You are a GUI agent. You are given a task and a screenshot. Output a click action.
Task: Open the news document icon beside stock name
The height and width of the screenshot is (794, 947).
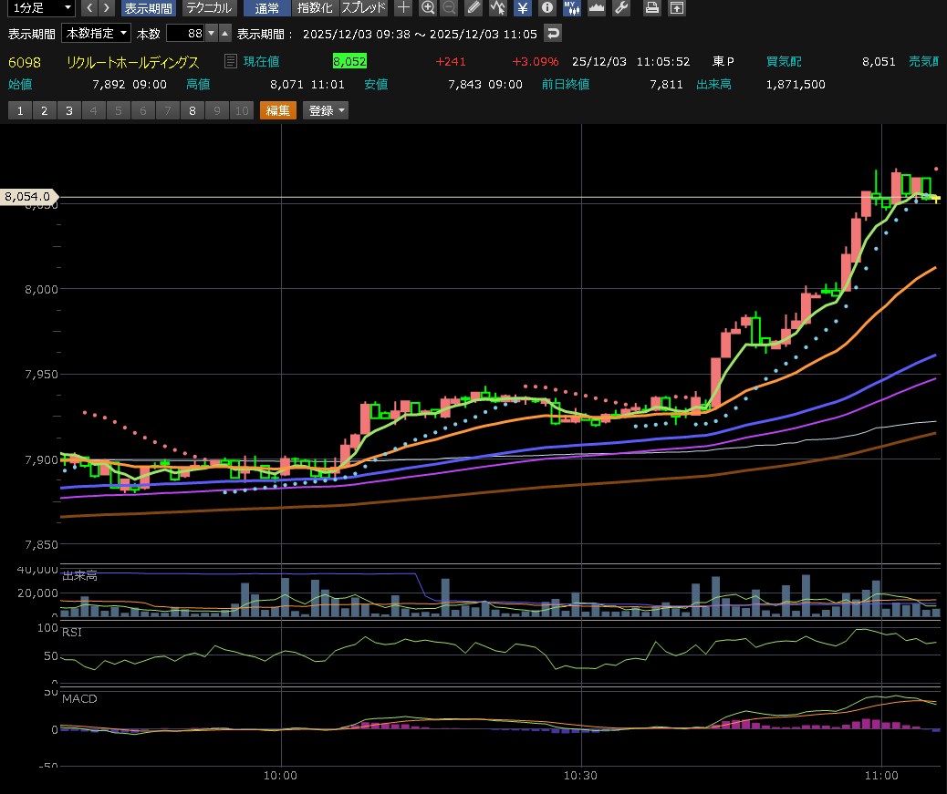pyautogui.click(x=231, y=61)
